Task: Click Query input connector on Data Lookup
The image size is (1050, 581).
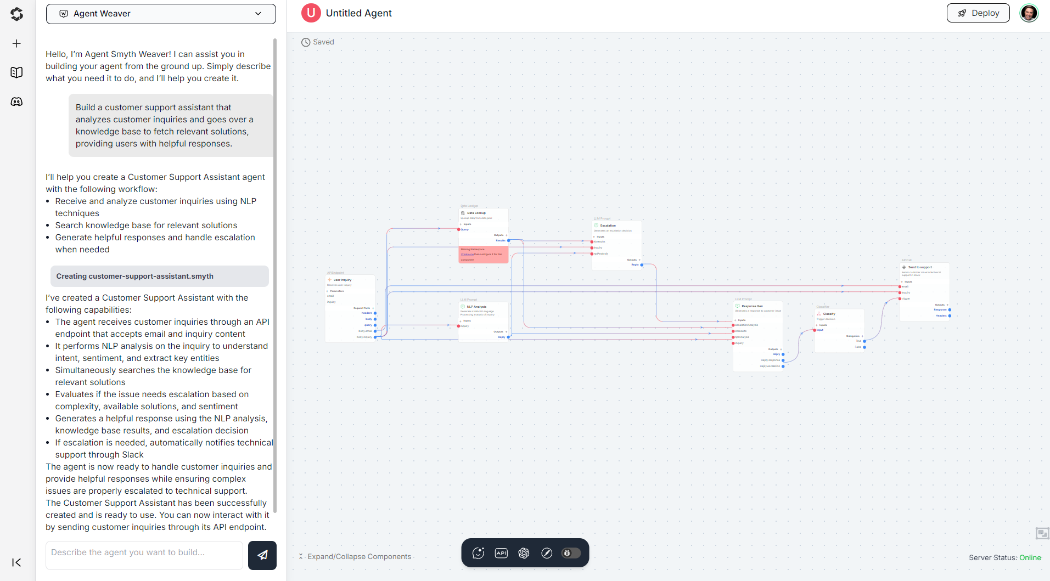Action: tap(459, 229)
